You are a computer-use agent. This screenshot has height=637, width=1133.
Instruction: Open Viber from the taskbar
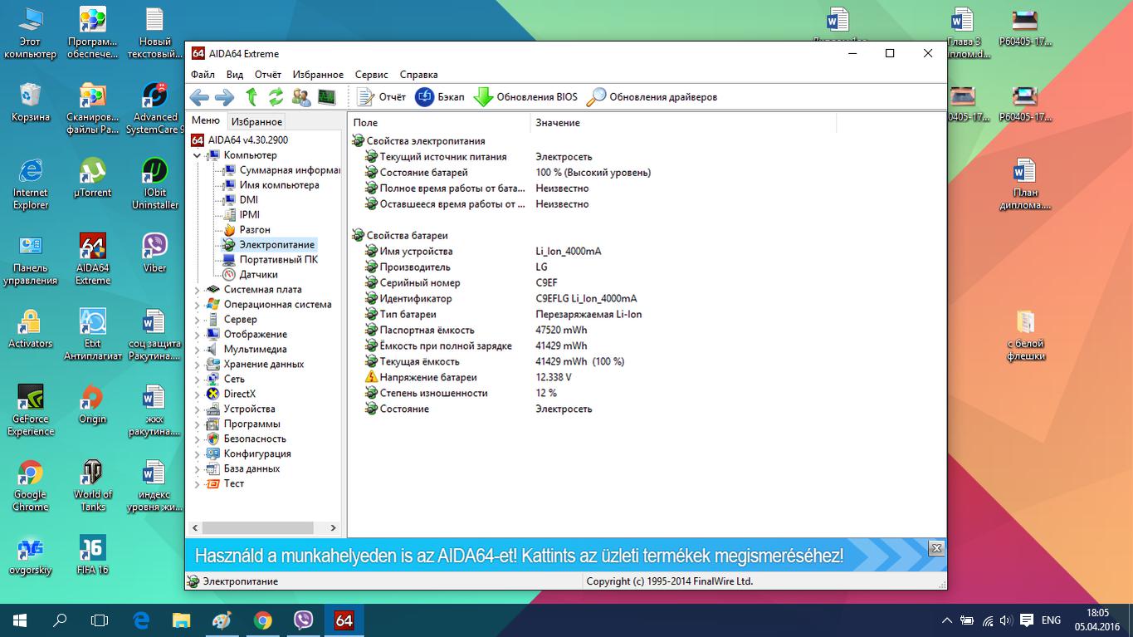click(x=303, y=620)
